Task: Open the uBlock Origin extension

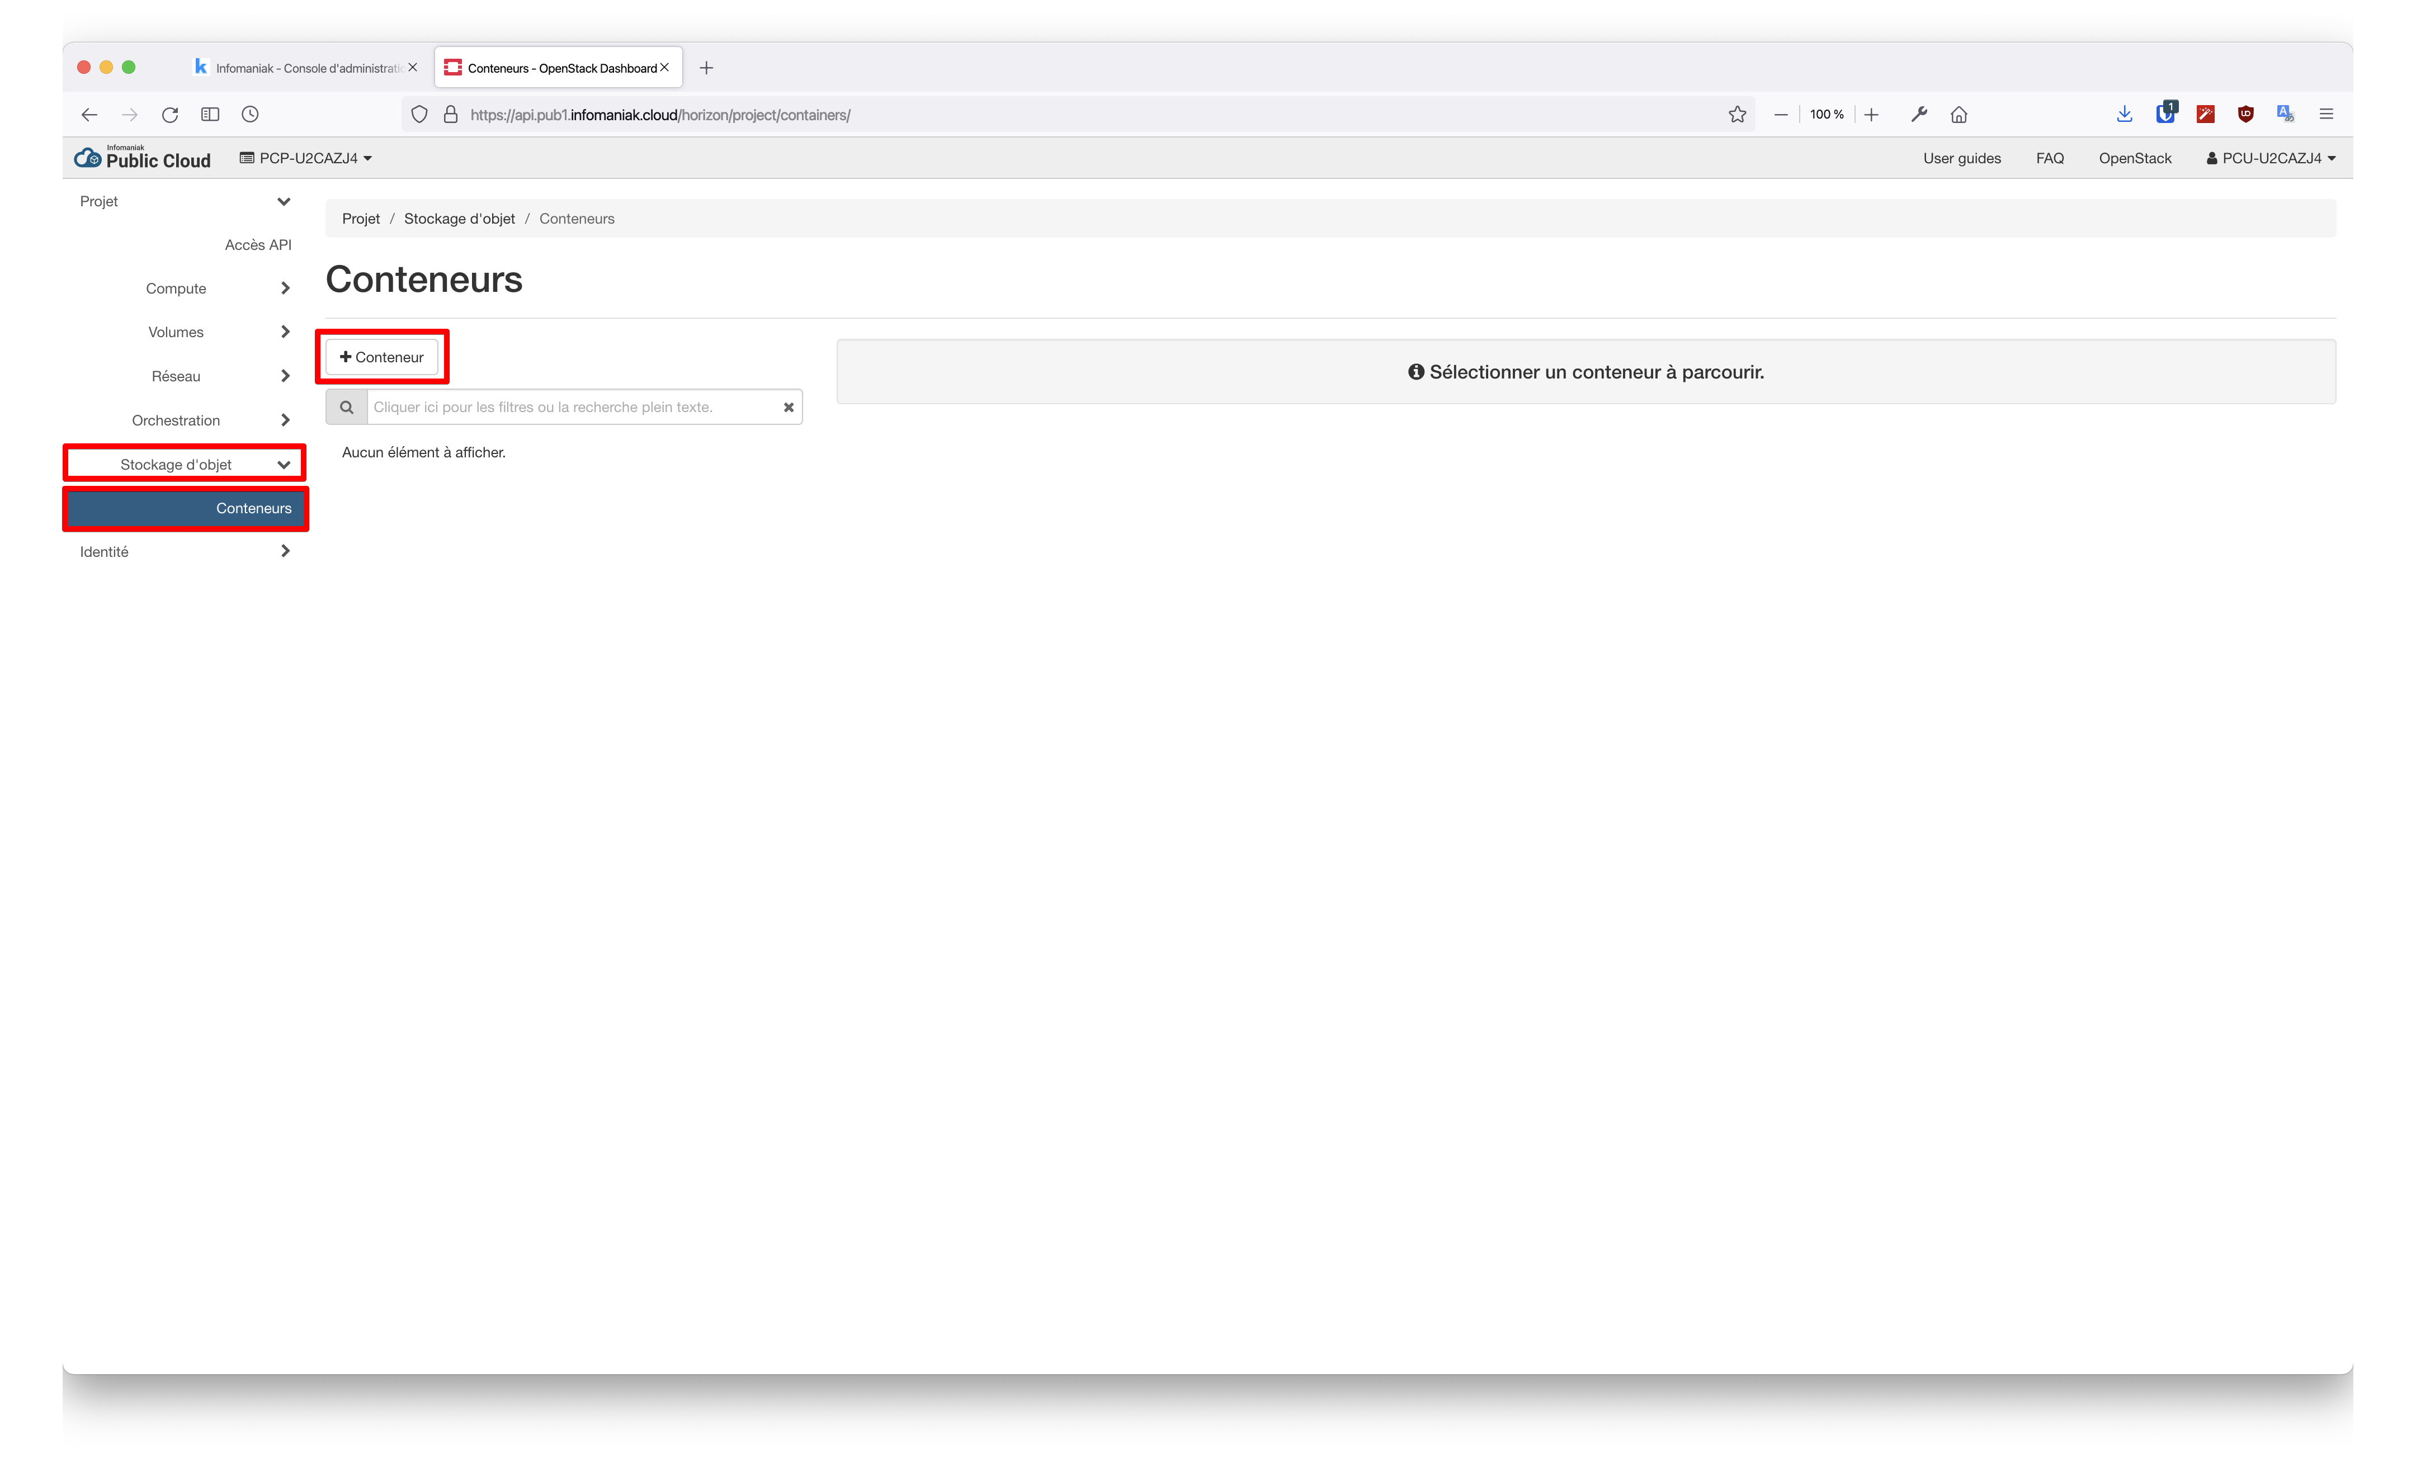Action: click(x=2247, y=113)
